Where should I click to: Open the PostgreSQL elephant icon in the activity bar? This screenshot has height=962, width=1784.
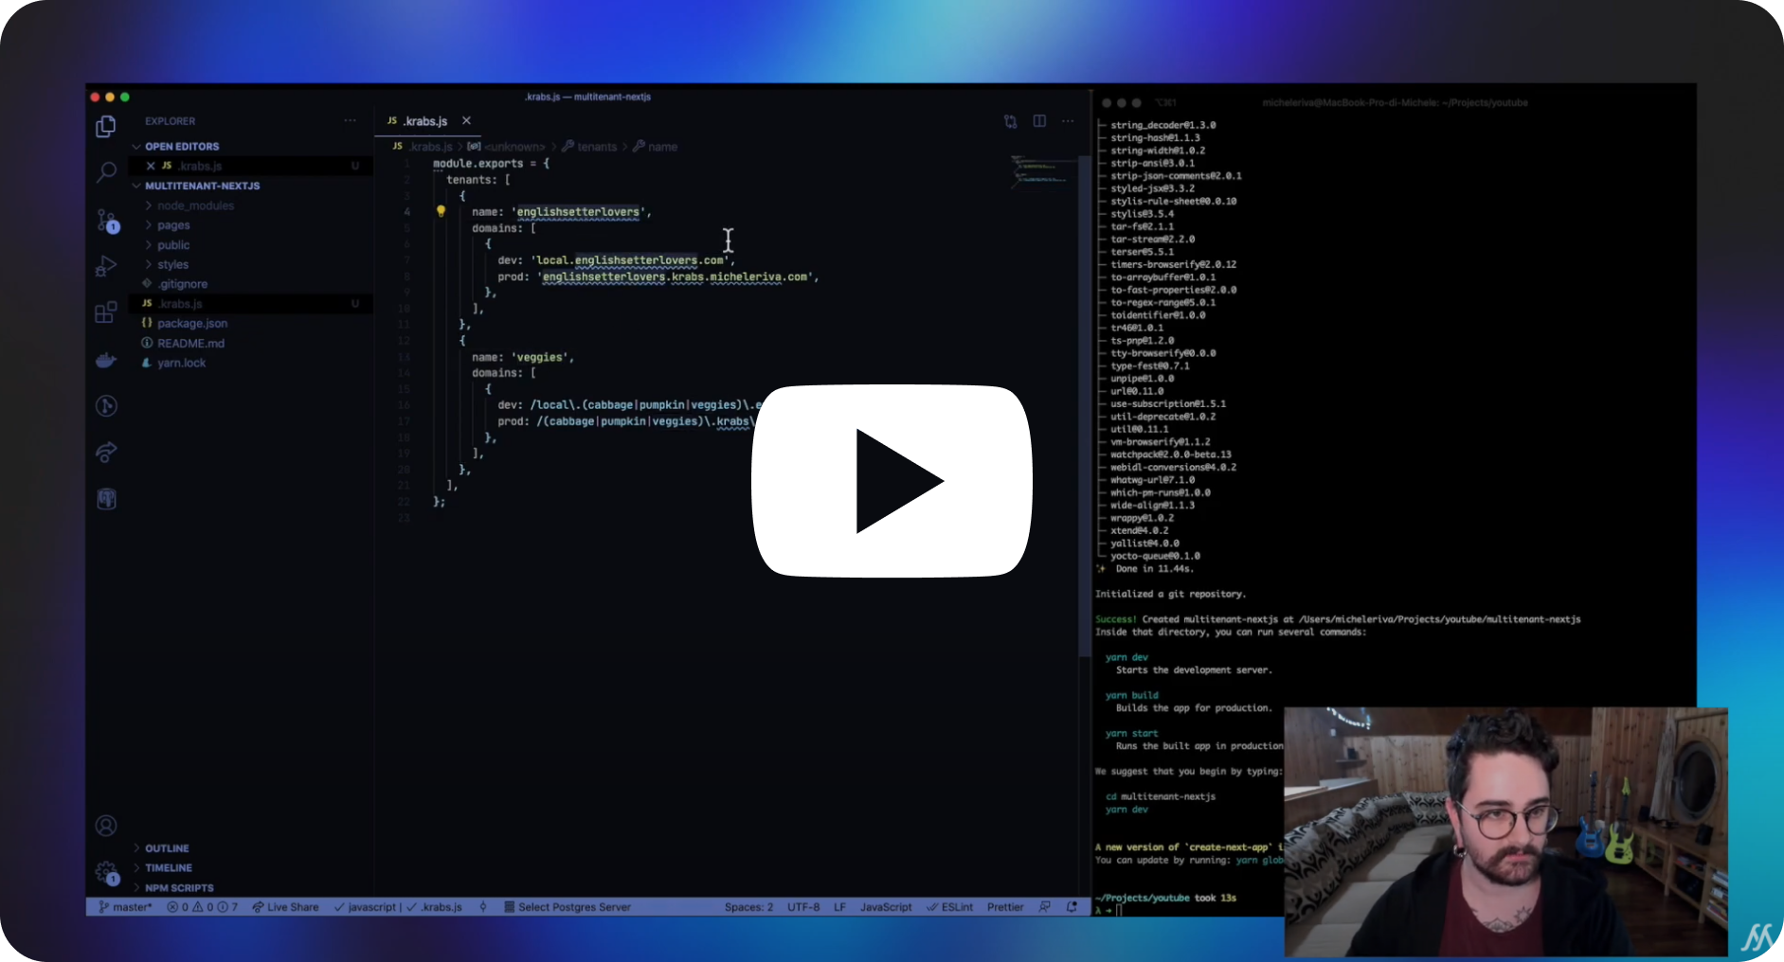pyautogui.click(x=106, y=499)
